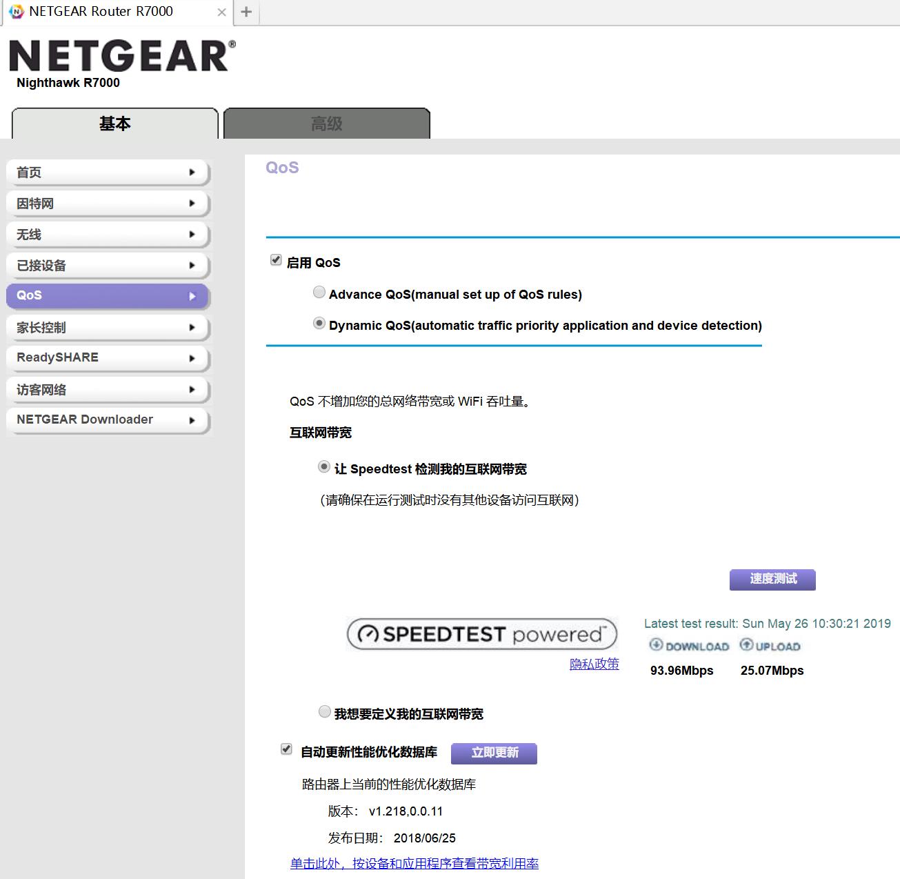Open the 隐私政策 link
900x879 pixels.
[x=594, y=664]
